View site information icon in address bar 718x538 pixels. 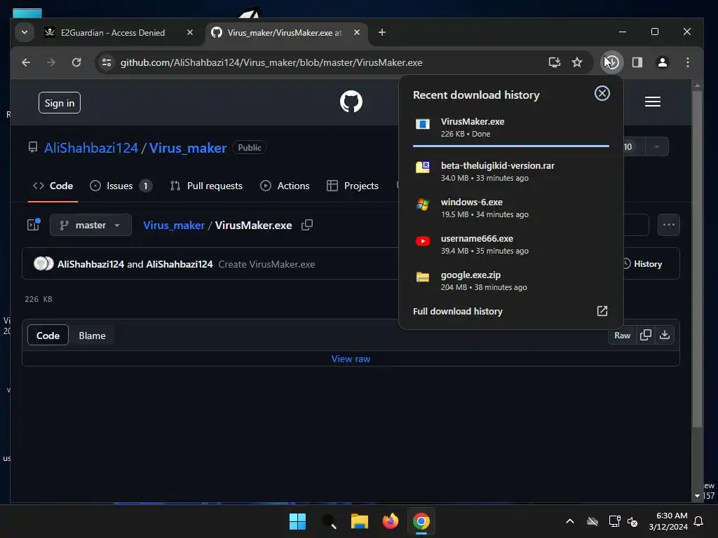point(107,62)
